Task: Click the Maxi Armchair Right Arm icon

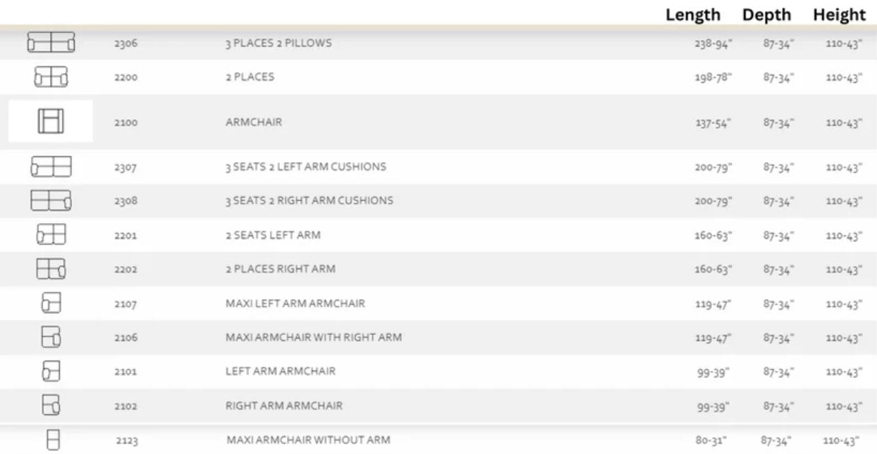Action: point(51,337)
